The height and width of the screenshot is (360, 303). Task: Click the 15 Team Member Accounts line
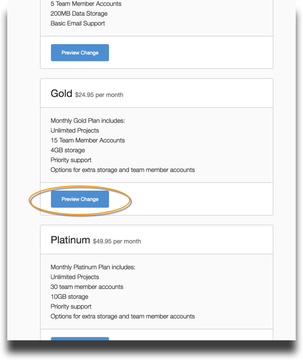[x=88, y=140]
